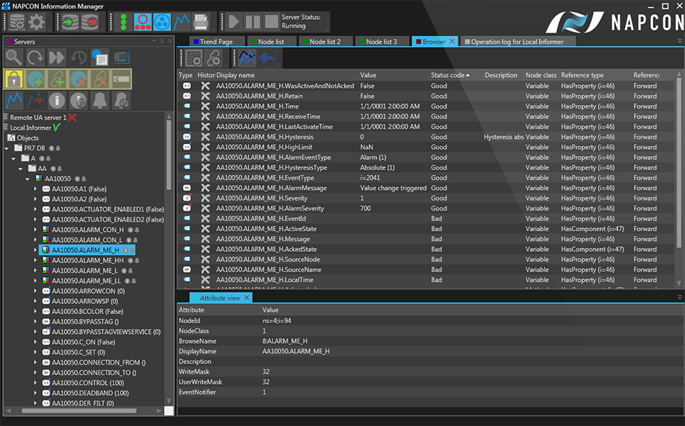Click the bell alarm icon in Servers toolbar
Image resolution: width=685 pixels, height=426 pixels.
[x=99, y=101]
